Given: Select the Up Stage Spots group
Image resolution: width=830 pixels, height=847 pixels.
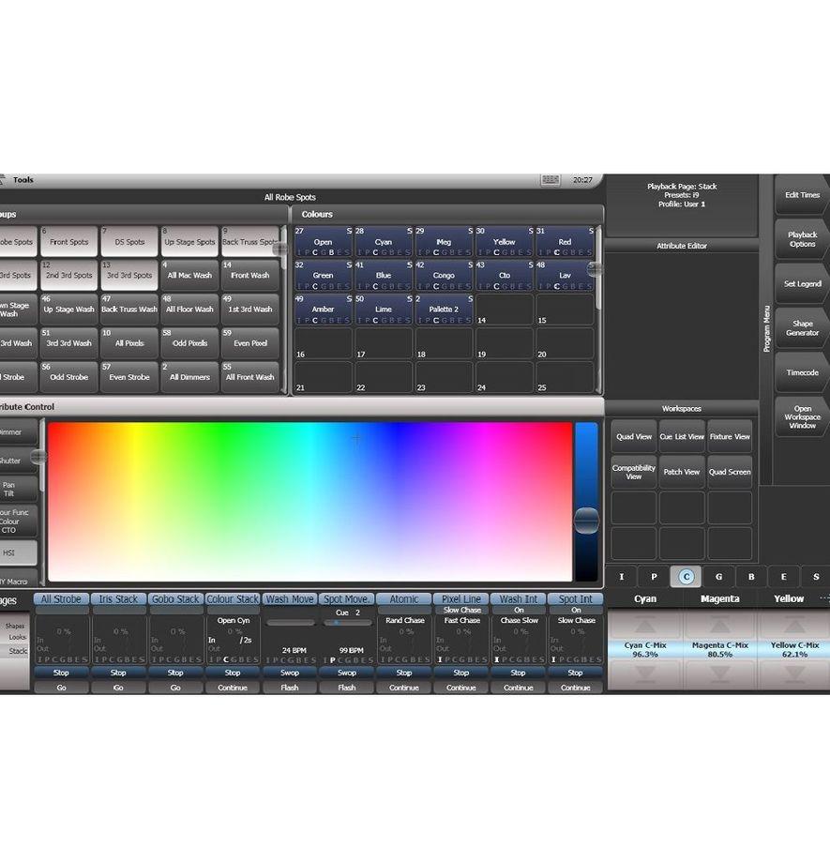Looking at the screenshot, I should (189, 241).
